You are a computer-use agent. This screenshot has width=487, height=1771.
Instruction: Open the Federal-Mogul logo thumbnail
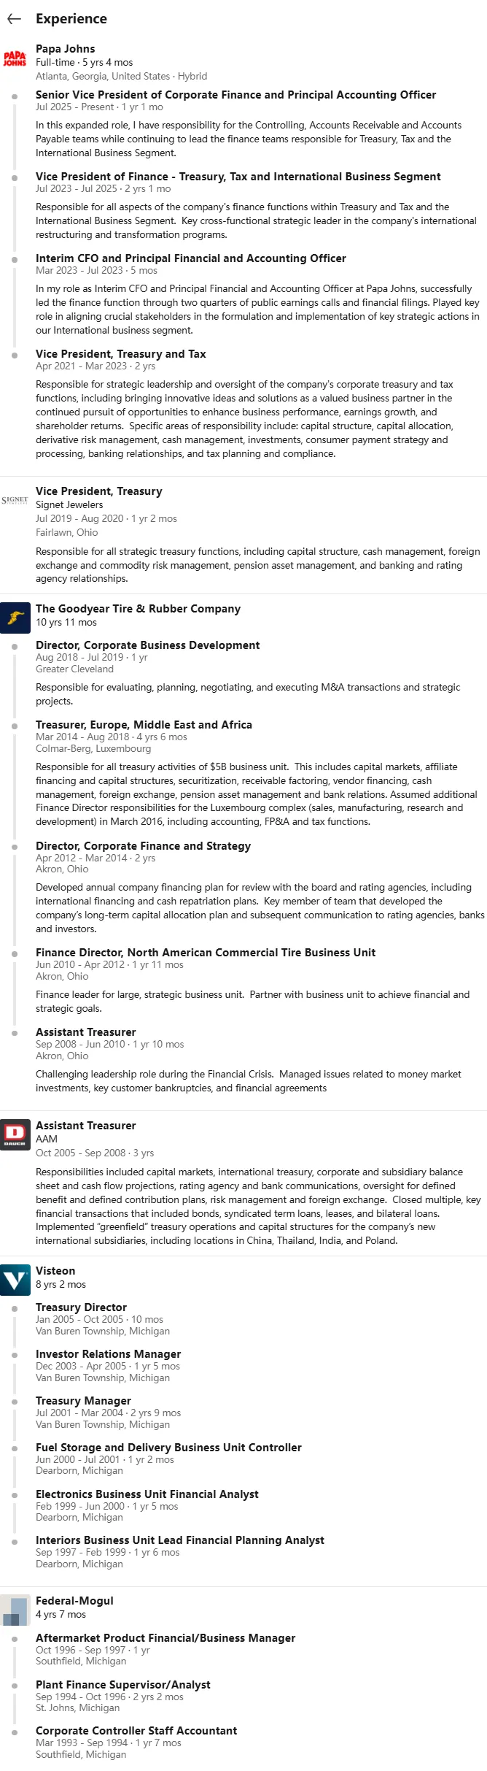point(15,1610)
